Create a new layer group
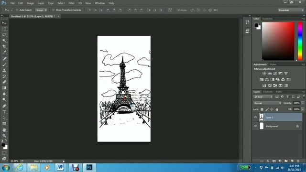 click(286, 161)
